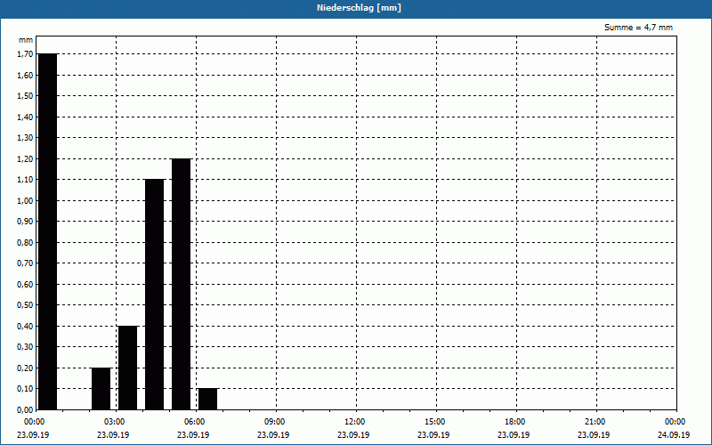Viewport: 712px width, 445px height.
Task: Click the 03:00 time axis label
Action: [x=115, y=422]
